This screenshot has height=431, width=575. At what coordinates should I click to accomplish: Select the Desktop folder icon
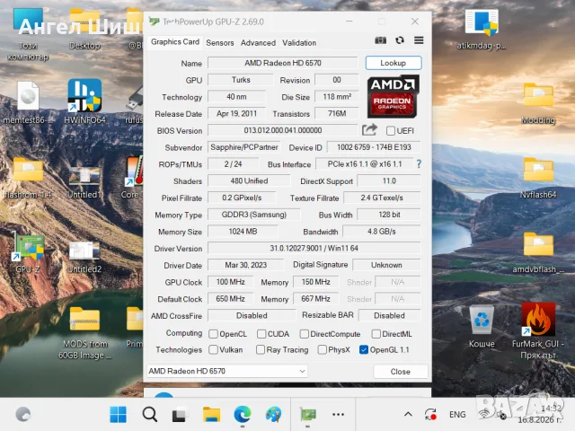click(x=84, y=30)
